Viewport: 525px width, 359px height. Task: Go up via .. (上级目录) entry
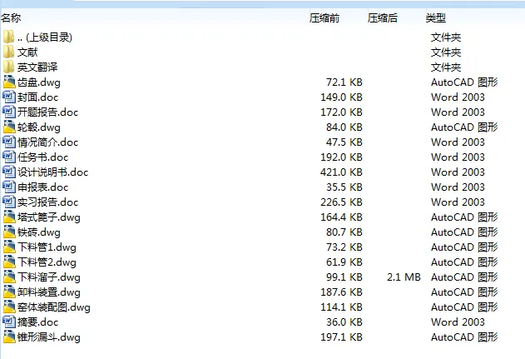click(45, 37)
